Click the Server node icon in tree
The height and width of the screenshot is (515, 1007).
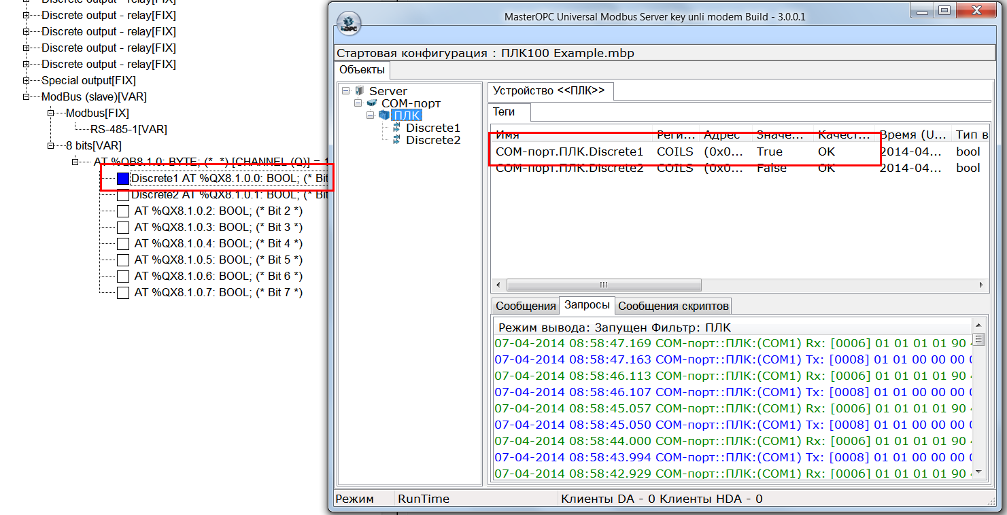tap(360, 91)
